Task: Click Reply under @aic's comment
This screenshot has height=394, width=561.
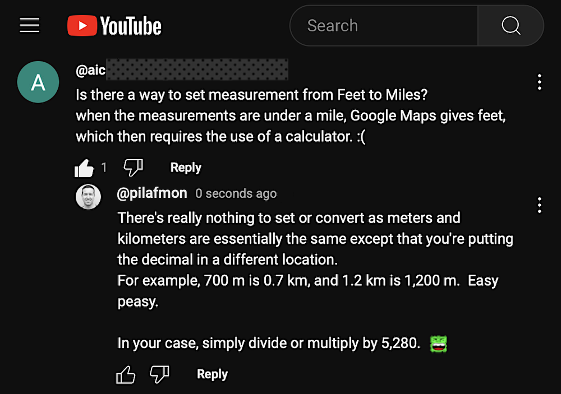Action: tap(185, 167)
